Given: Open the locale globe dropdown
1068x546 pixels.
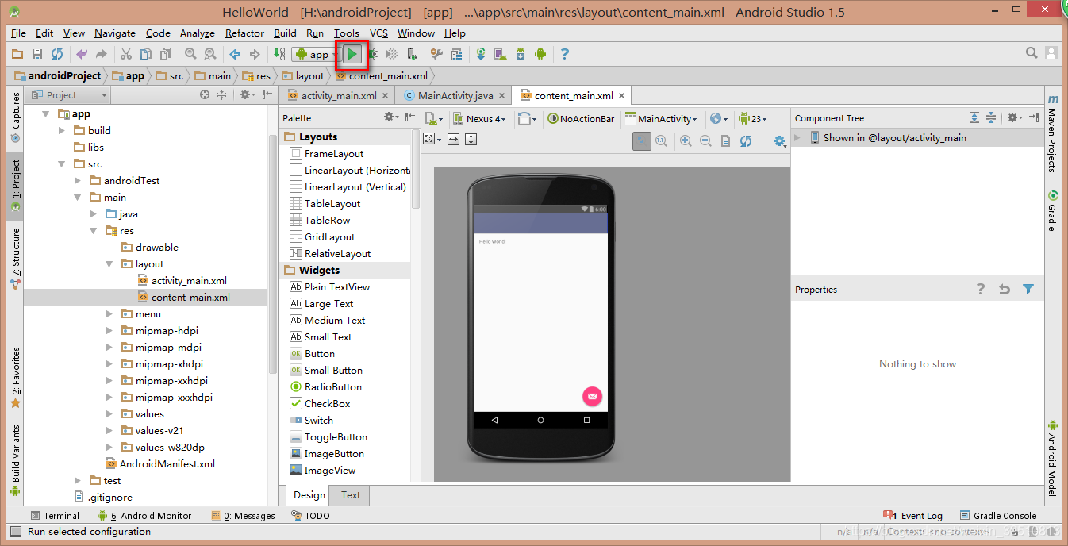Looking at the screenshot, I should pyautogui.click(x=719, y=118).
